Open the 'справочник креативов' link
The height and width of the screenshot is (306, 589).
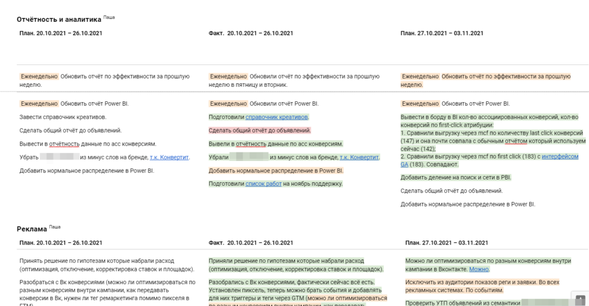pos(277,117)
